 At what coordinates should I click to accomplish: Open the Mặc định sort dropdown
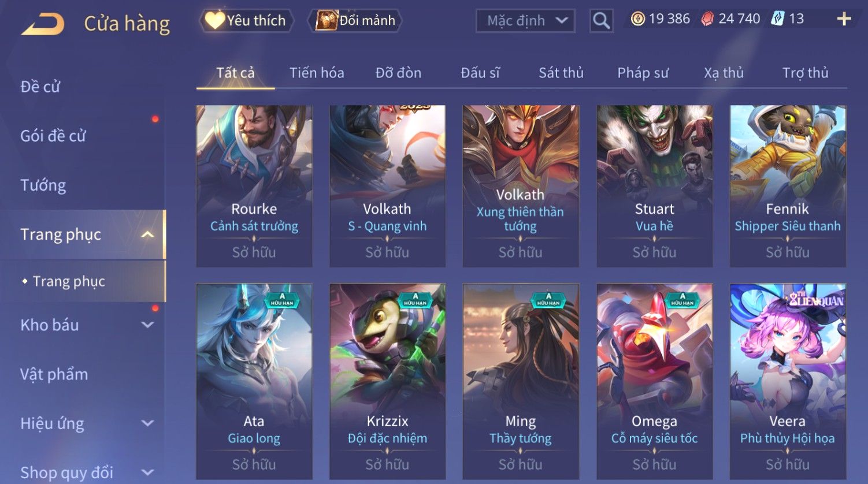tap(525, 21)
